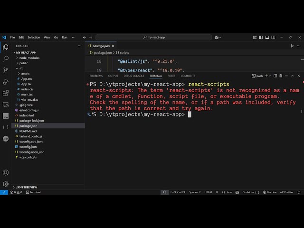
Task: Add a new terminal with plus icon
Action: 266,76
